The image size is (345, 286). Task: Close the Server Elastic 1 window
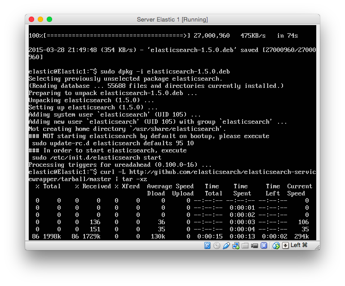coord(31,19)
